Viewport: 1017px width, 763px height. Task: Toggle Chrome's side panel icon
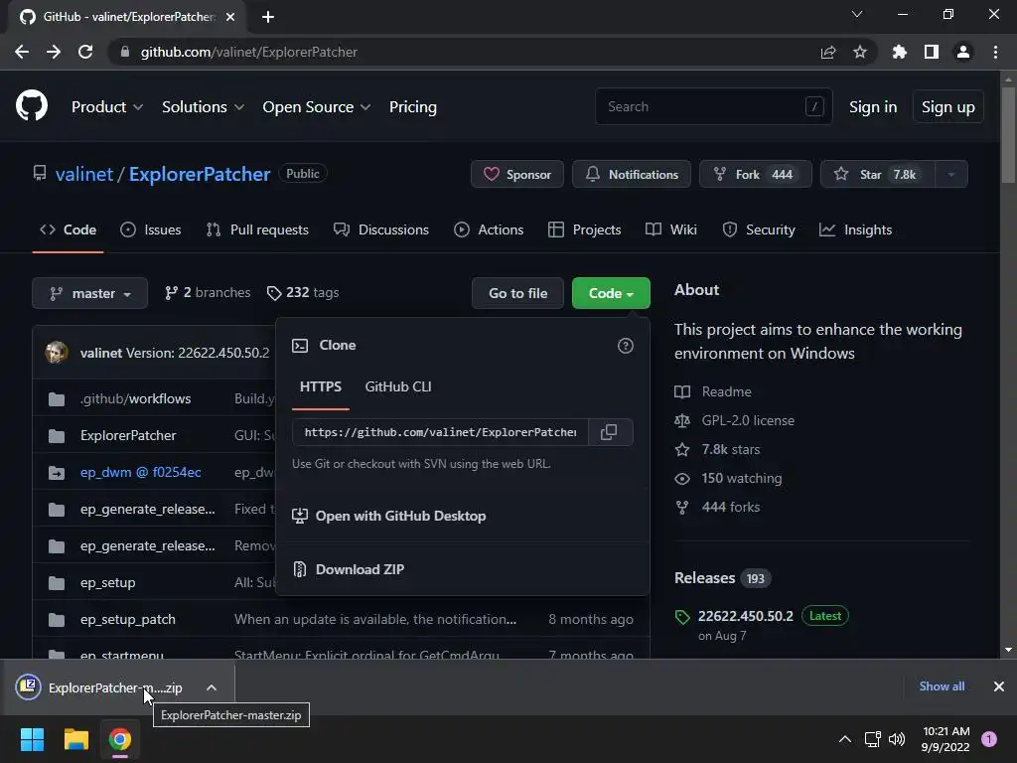(x=932, y=52)
